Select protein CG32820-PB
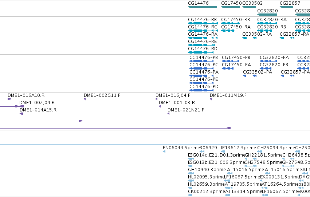 [x=274, y=65]
